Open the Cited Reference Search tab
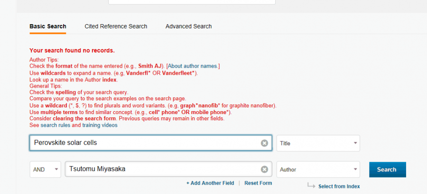 click(116, 26)
